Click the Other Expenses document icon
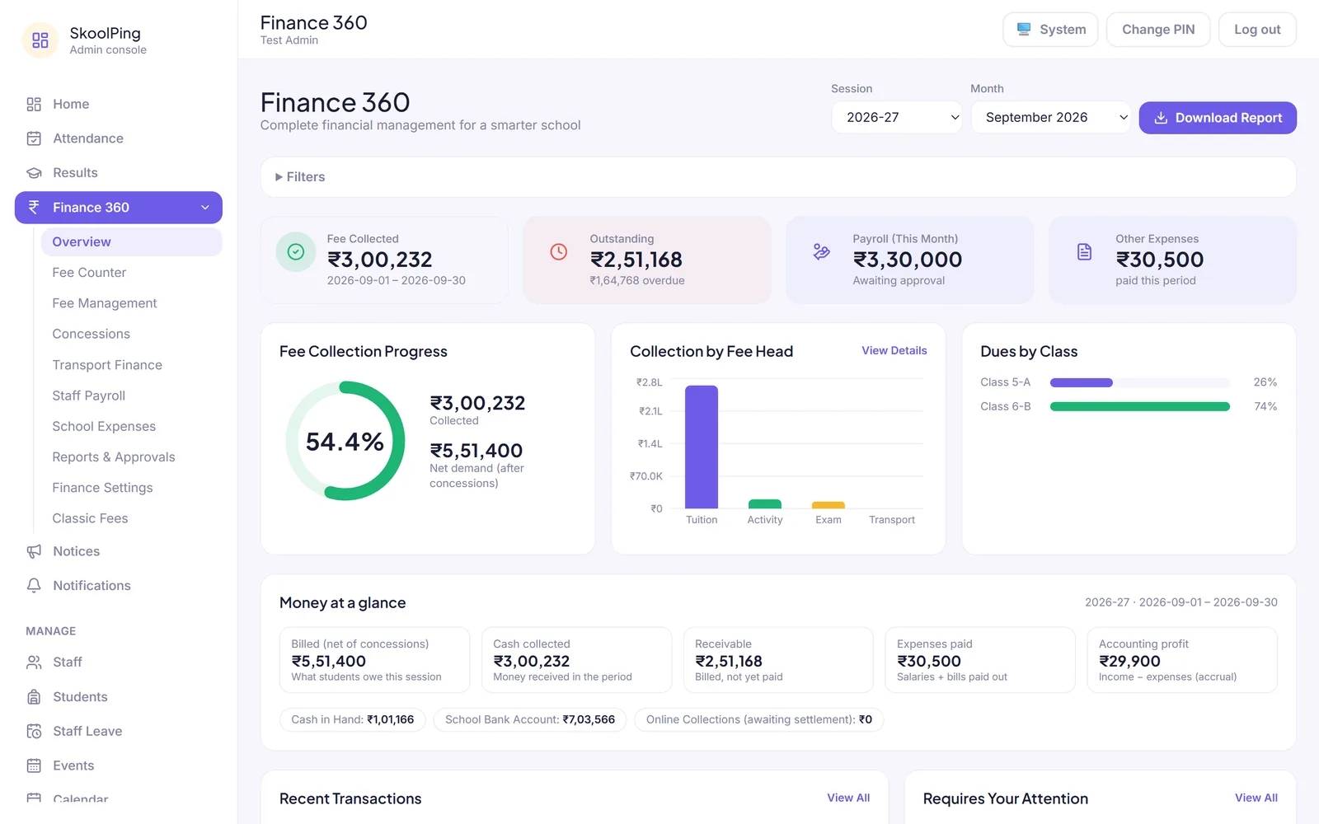 (1085, 252)
